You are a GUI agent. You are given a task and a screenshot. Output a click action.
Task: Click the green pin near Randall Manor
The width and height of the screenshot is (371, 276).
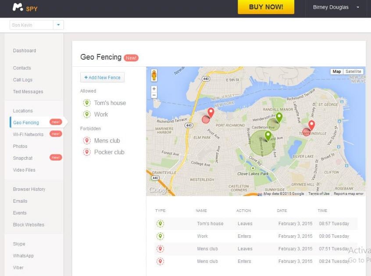(279, 117)
